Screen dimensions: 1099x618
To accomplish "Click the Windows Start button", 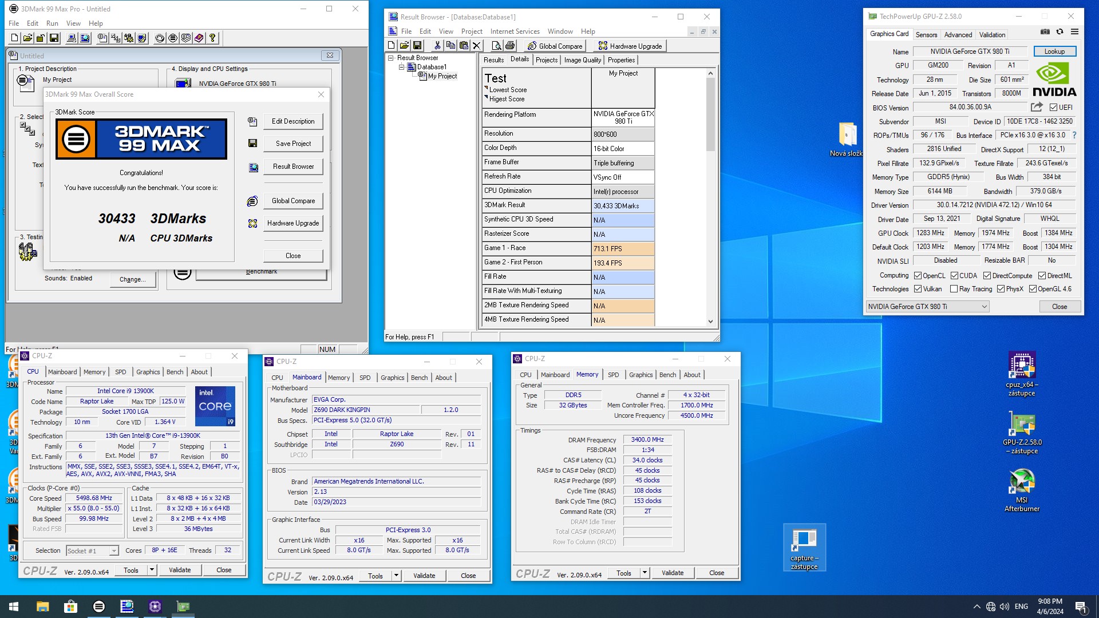I will pos(14,607).
